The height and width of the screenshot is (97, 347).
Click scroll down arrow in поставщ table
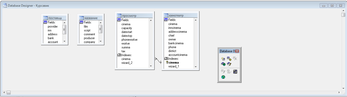64,41
